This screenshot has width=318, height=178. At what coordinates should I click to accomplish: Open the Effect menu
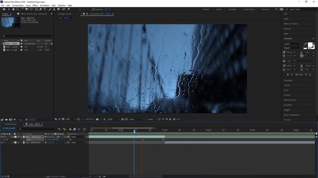coord(35,5)
